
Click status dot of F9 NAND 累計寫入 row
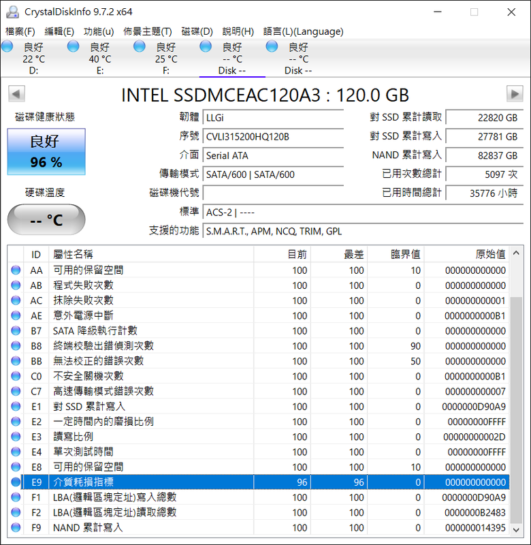[16, 527]
